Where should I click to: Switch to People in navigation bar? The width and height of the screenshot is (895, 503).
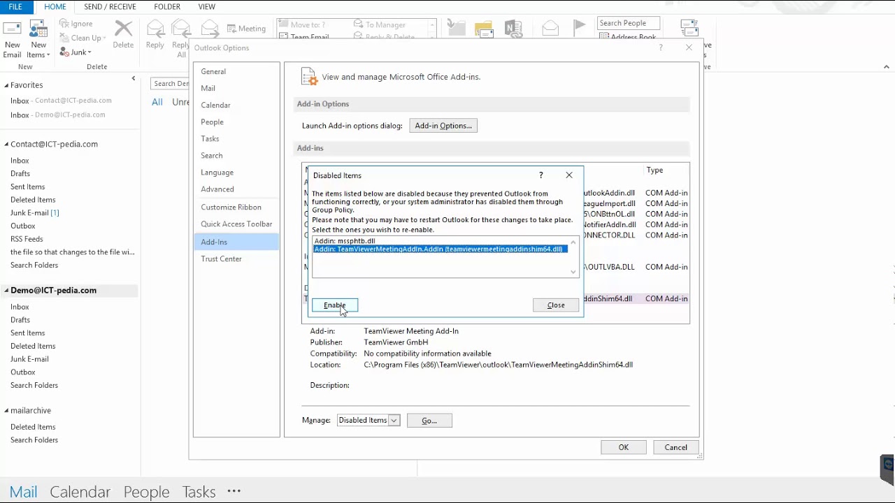point(147,492)
